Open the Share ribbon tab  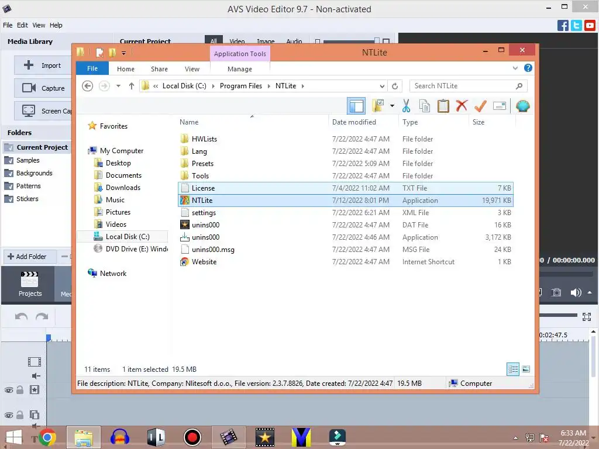pyautogui.click(x=159, y=69)
